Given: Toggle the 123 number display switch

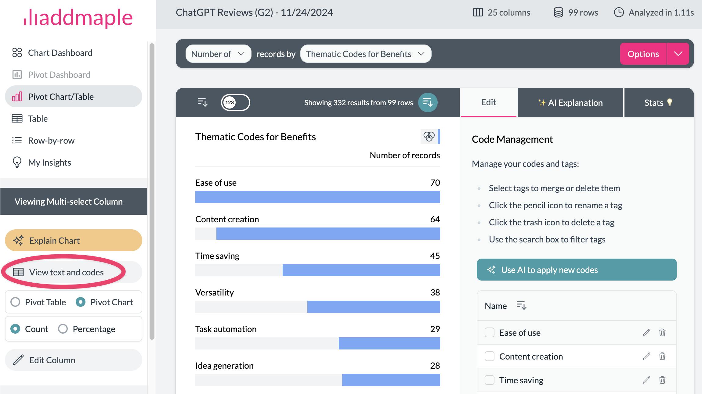Looking at the screenshot, I should pos(235,102).
